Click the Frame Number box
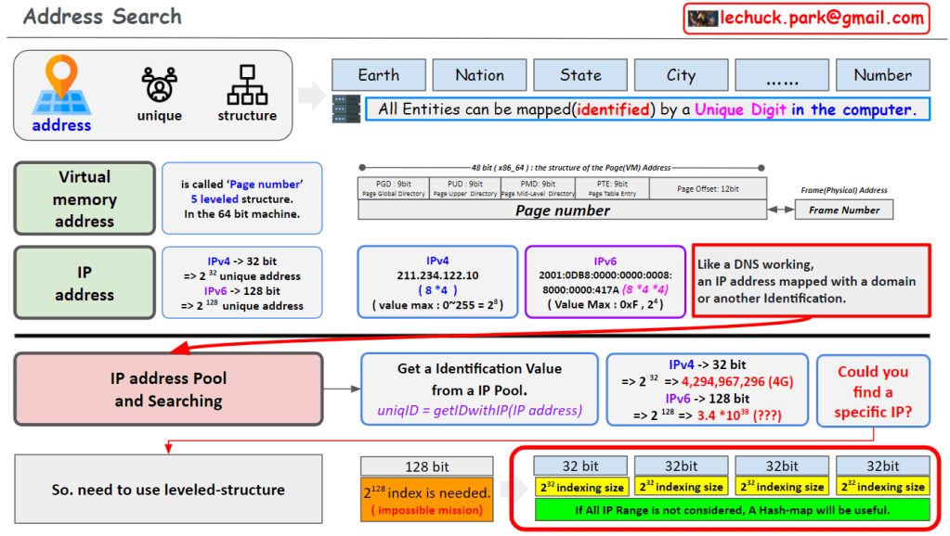 click(x=843, y=210)
